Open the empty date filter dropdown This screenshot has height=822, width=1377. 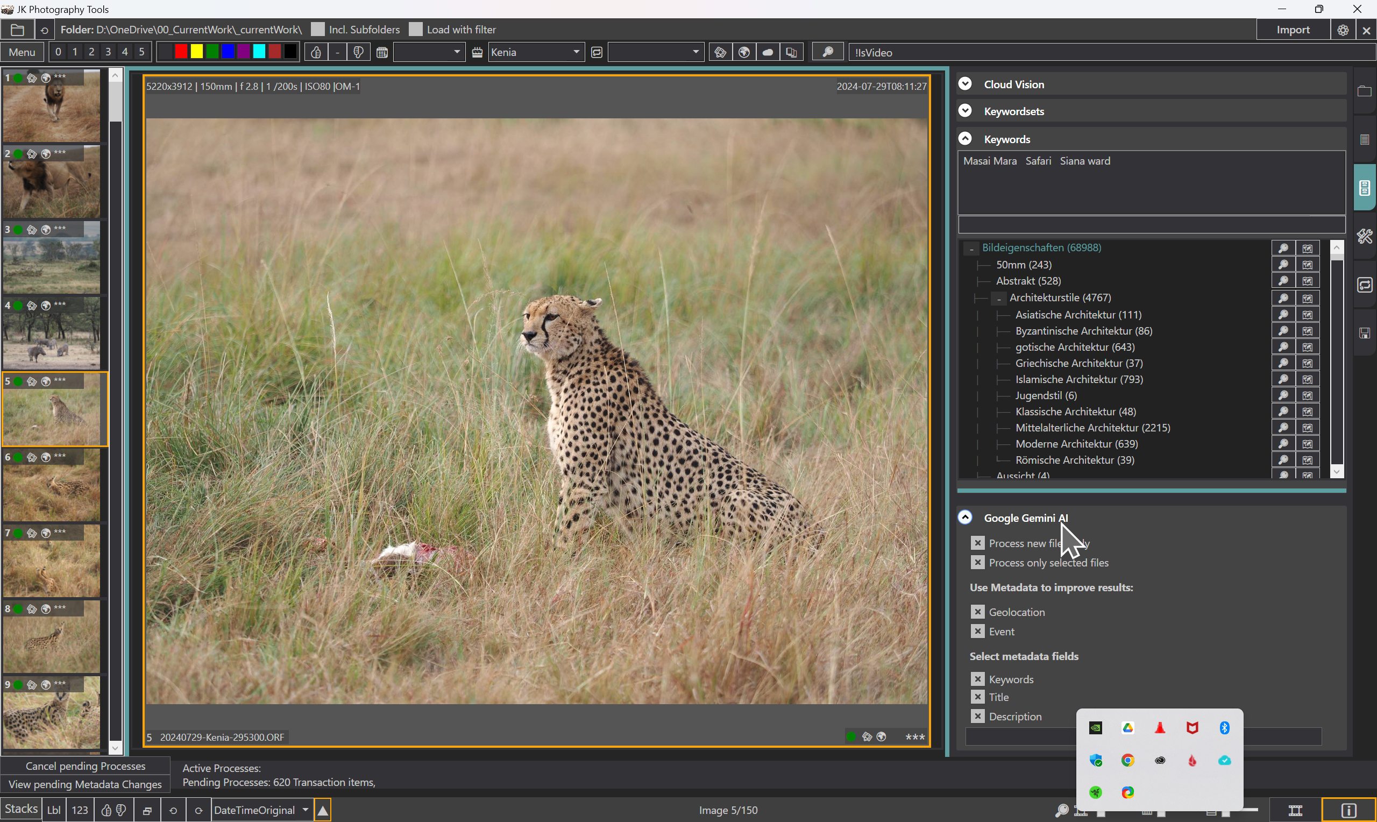pyautogui.click(x=429, y=53)
